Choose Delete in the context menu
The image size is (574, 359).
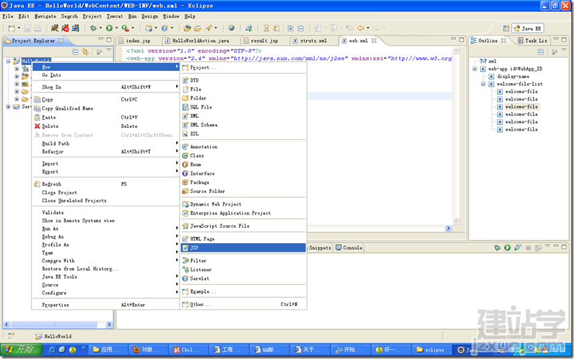106,127
